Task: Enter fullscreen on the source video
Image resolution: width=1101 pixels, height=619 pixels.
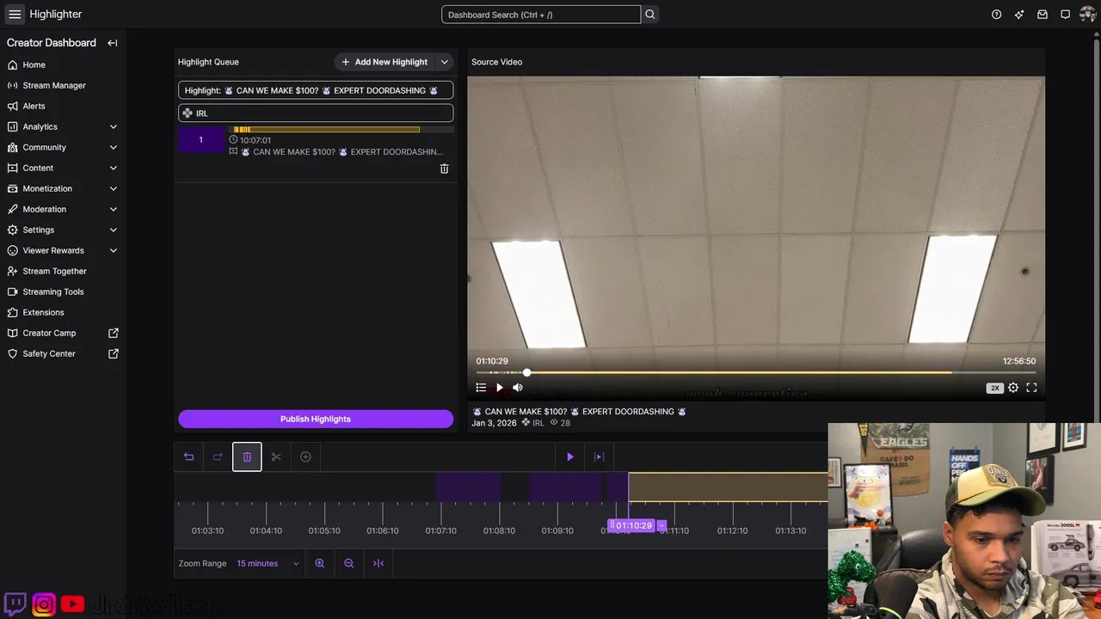Action: click(1031, 388)
